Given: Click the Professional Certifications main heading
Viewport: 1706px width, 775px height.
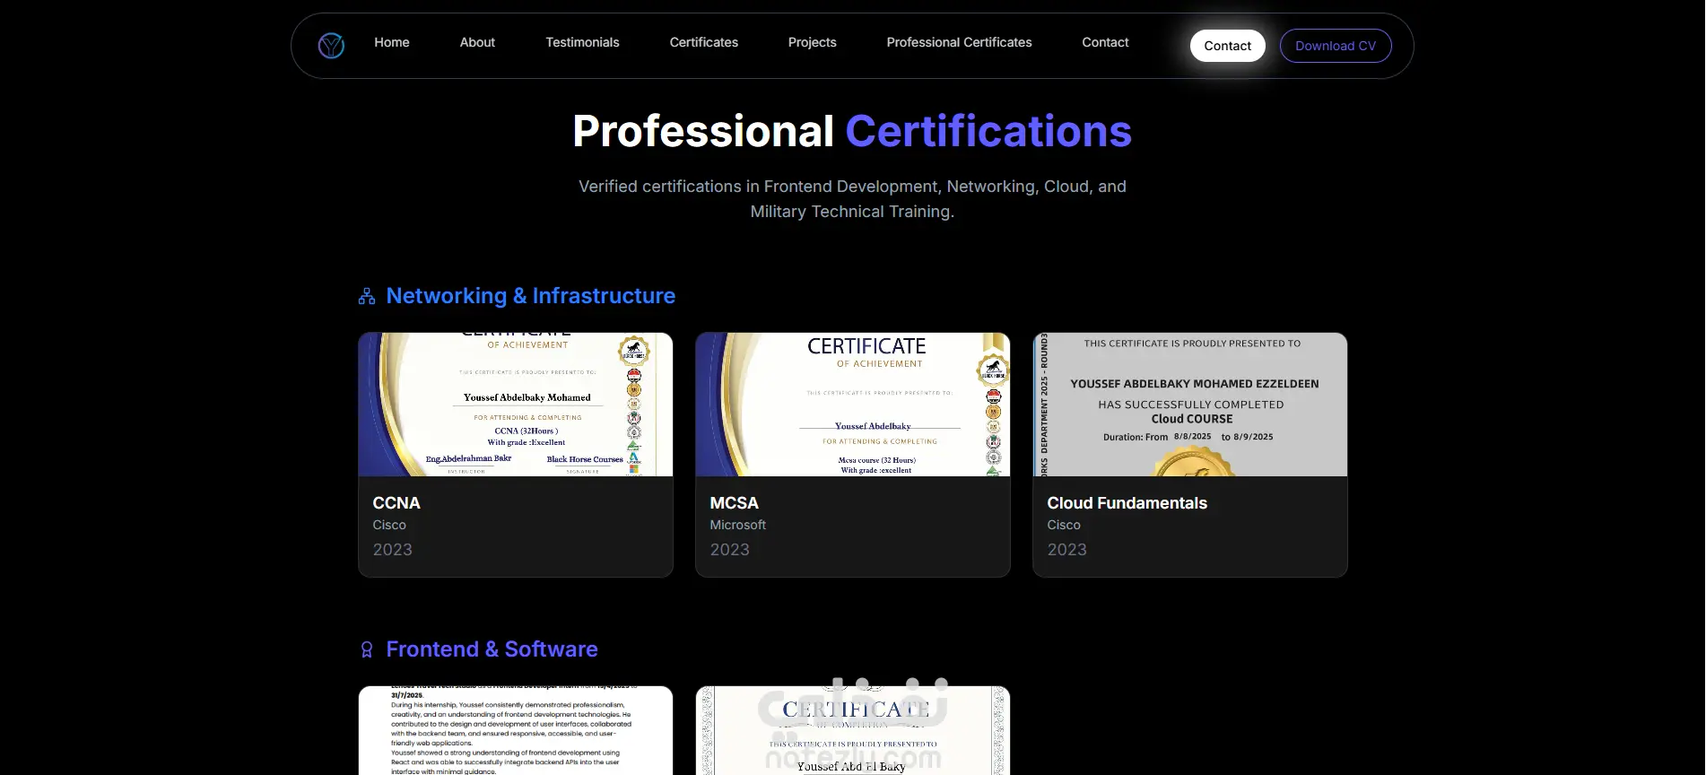Looking at the screenshot, I should click(x=852, y=131).
